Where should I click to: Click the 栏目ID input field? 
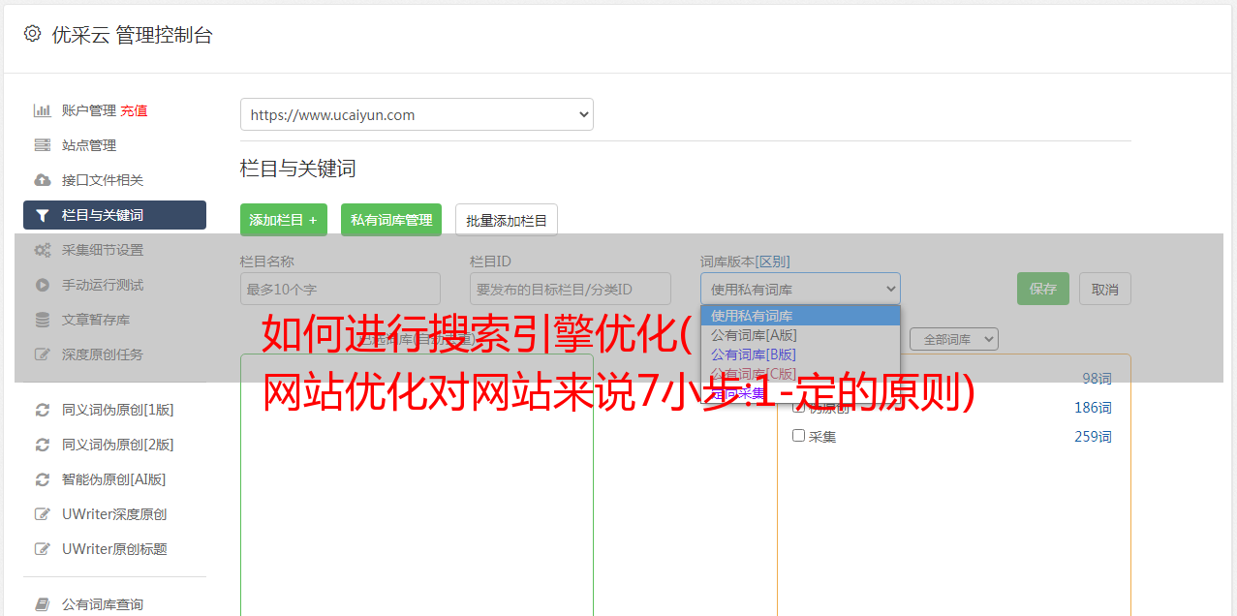571,289
